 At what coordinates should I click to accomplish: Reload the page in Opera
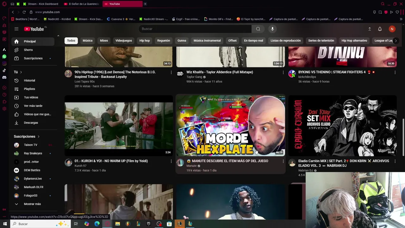tap(24, 12)
